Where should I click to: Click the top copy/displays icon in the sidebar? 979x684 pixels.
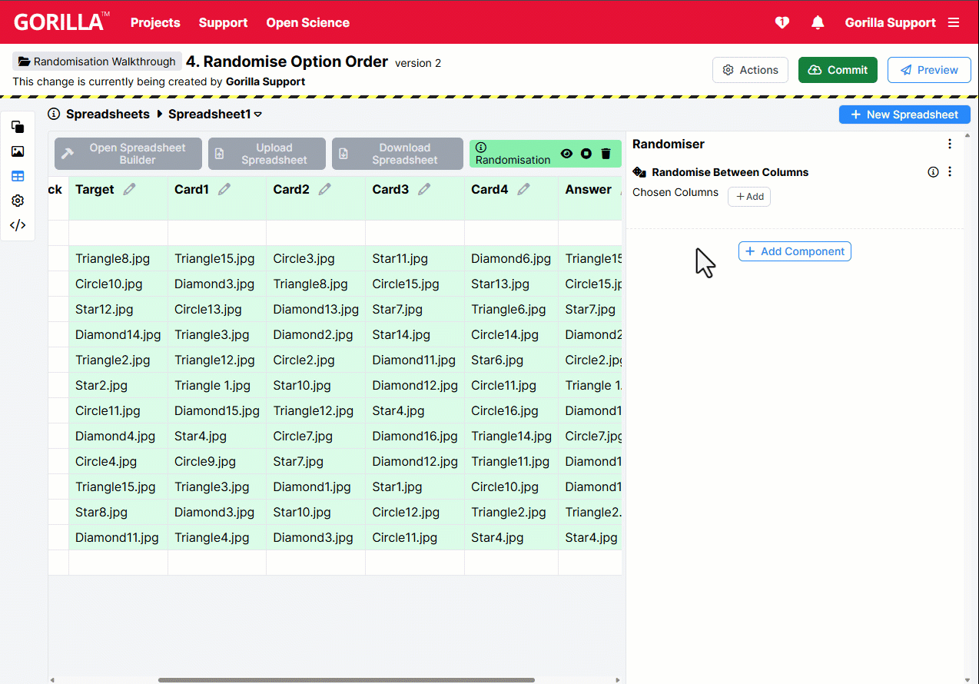[x=17, y=127]
